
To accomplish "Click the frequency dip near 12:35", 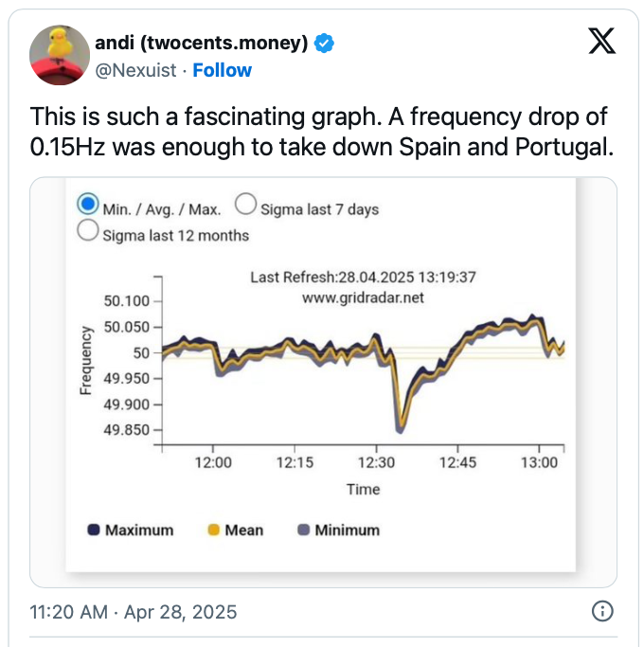I will pyautogui.click(x=402, y=424).
